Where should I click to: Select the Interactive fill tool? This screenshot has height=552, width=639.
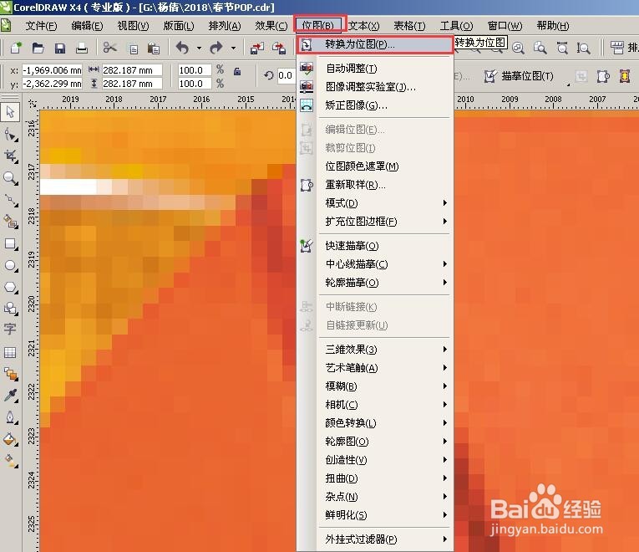tap(10, 461)
